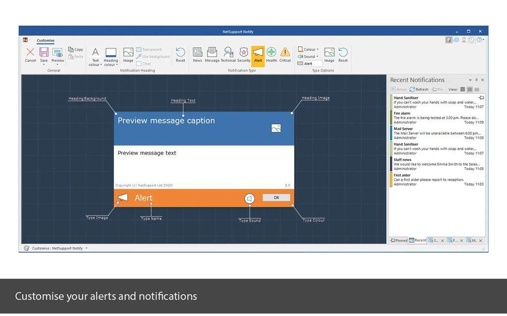Switch to compact list view in Recent Notifications
507x316 pixels.
[477, 89]
